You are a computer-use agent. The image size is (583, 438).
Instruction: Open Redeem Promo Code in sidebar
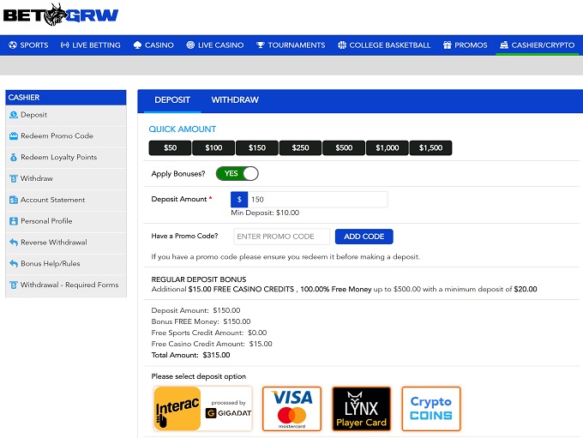click(x=57, y=136)
